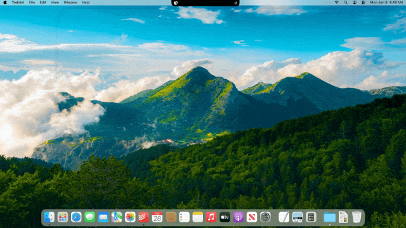Launch Podcasts from the Dock
Viewport: 406px width, 228px height.
(x=238, y=217)
